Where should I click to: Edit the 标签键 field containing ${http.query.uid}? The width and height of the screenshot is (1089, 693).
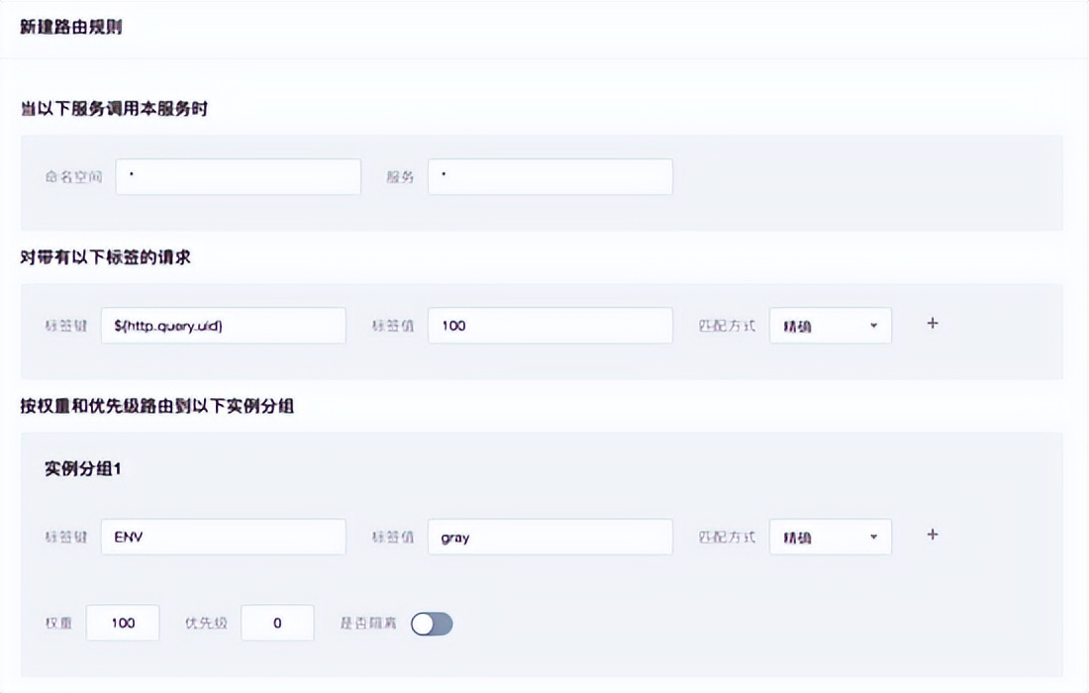pyautogui.click(x=223, y=326)
